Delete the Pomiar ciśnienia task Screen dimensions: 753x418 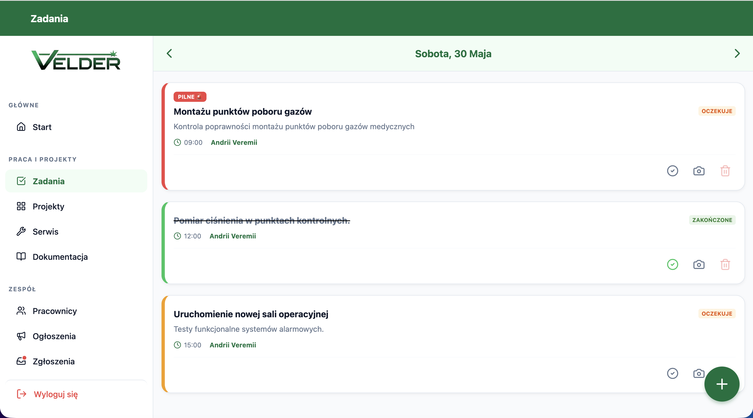click(x=725, y=264)
